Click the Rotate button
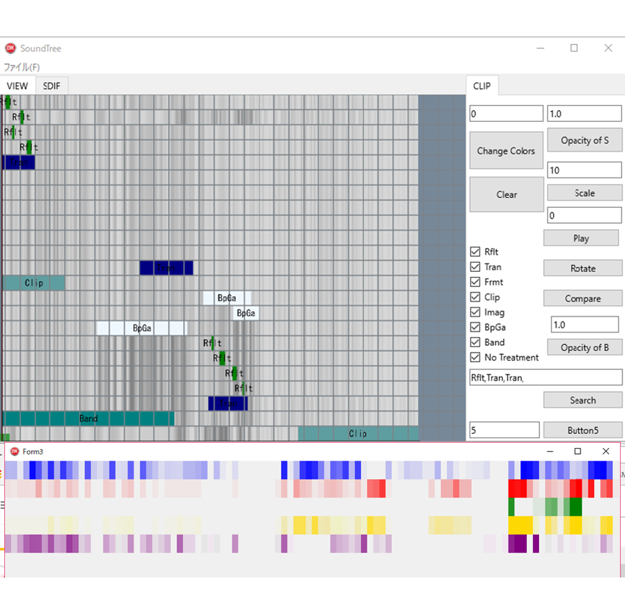 click(x=582, y=268)
